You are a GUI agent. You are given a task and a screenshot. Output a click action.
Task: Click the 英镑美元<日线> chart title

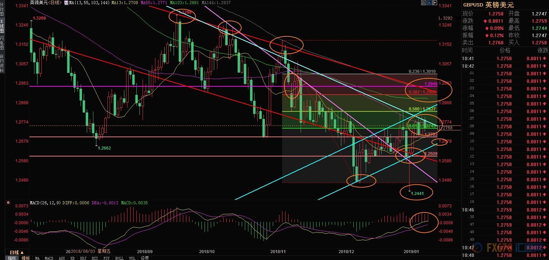coord(46,2)
